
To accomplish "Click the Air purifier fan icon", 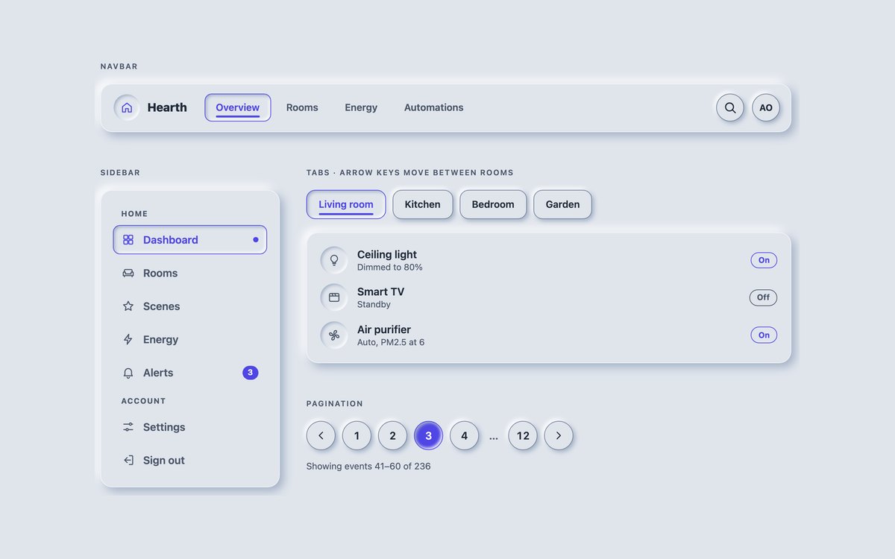I will 334,335.
